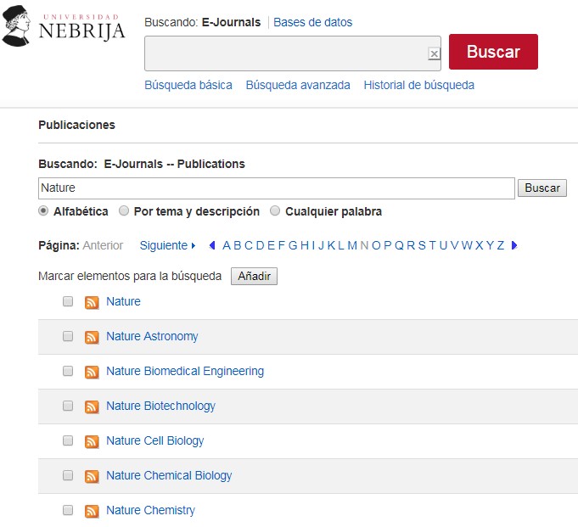Screen dimensions: 578x527
Task: Open 'Bases de datos' link
Action: click(x=312, y=22)
